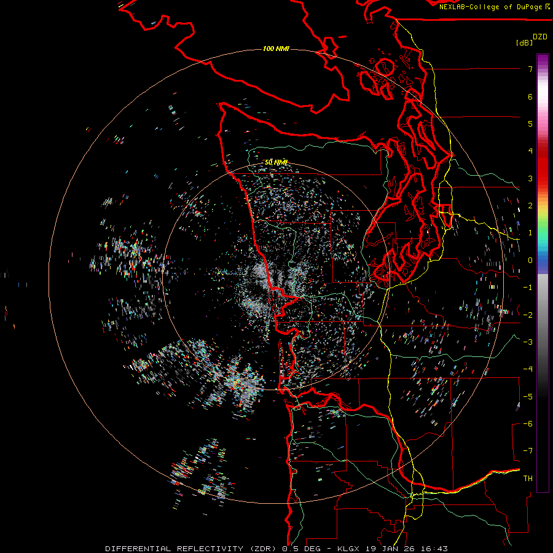Select the positive 4 scale label
The image size is (553, 553).
pos(530,151)
